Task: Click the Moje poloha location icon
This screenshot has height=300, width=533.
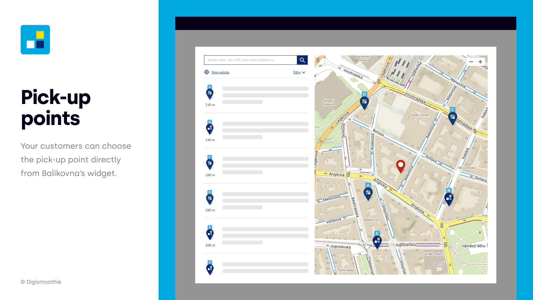Action: click(x=207, y=72)
